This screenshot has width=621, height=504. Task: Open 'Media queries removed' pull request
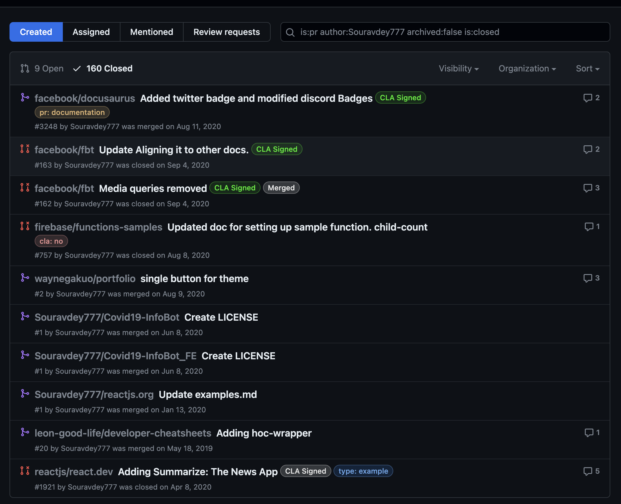click(153, 188)
